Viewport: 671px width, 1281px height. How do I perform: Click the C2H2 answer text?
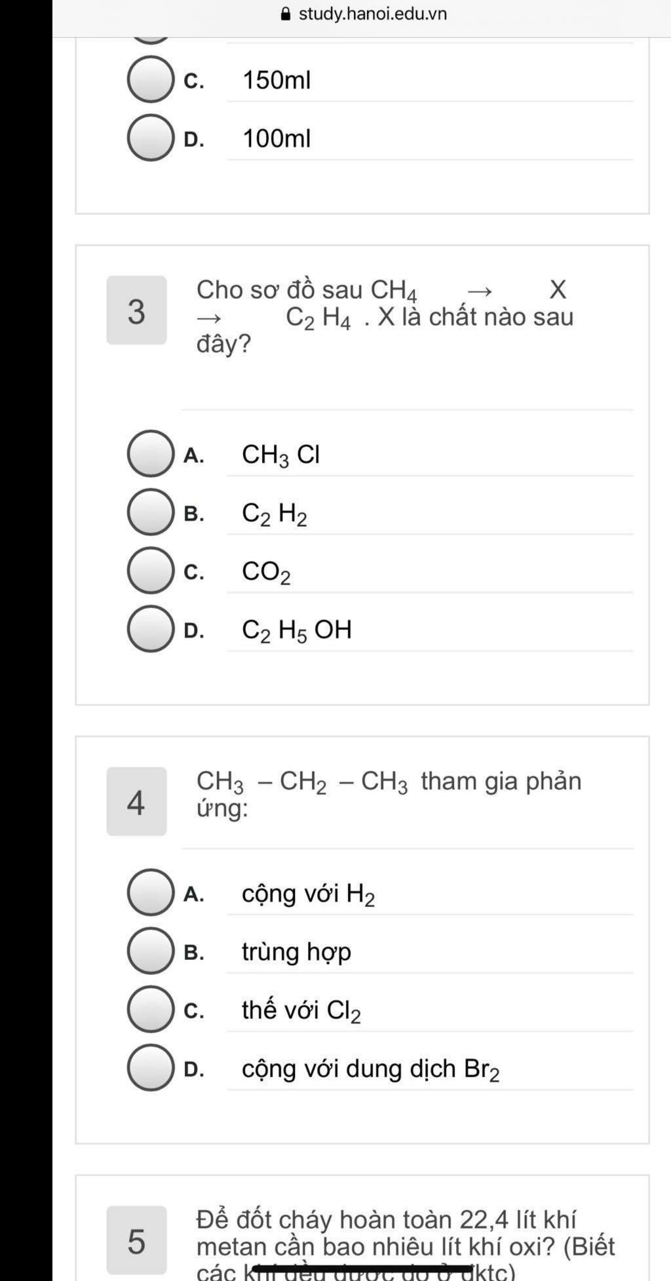275,514
